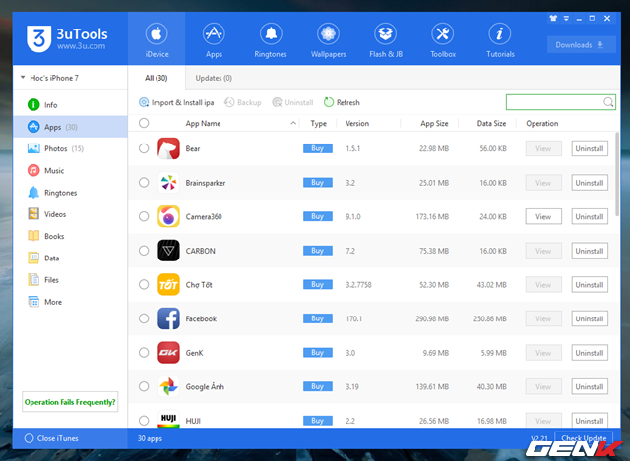Screen dimensions: 630x461
Task: Open the Downloads button
Action: click(x=582, y=45)
